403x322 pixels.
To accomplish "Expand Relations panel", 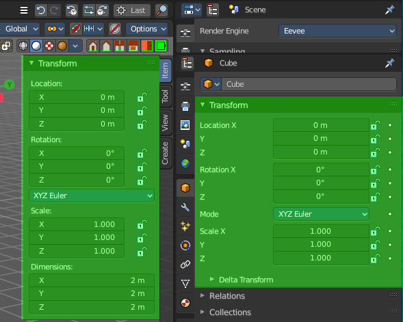I will click(223, 296).
